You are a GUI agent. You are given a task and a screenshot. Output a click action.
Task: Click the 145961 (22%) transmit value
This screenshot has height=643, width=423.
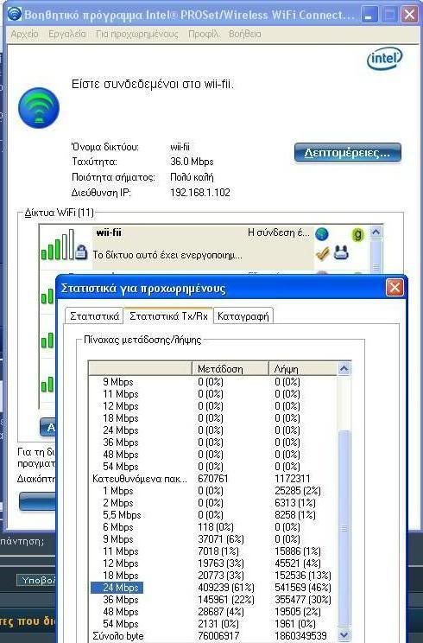[226, 600]
